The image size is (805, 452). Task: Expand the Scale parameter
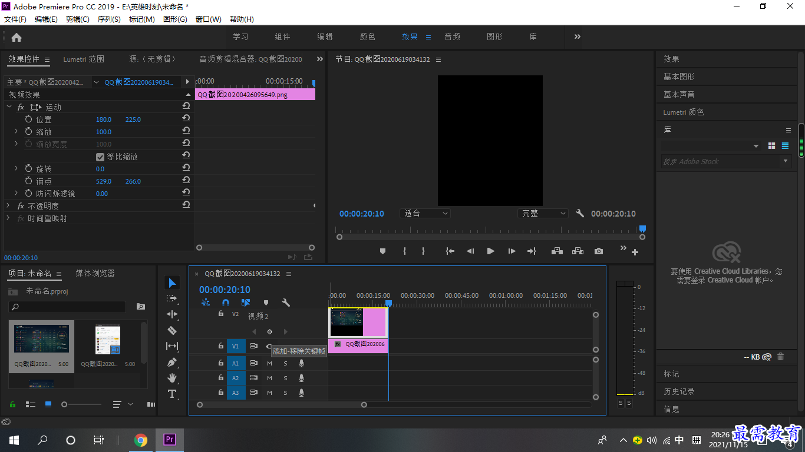(x=16, y=131)
